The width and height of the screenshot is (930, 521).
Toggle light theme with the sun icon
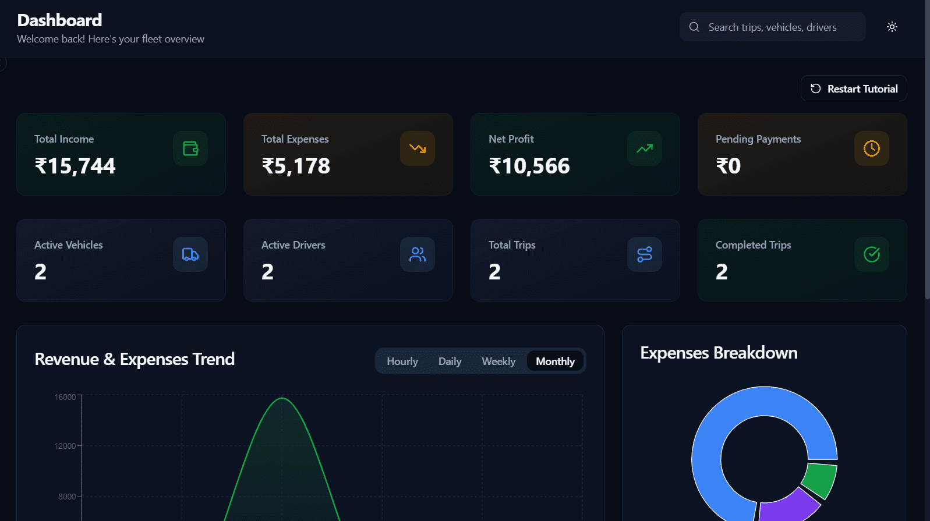892,27
